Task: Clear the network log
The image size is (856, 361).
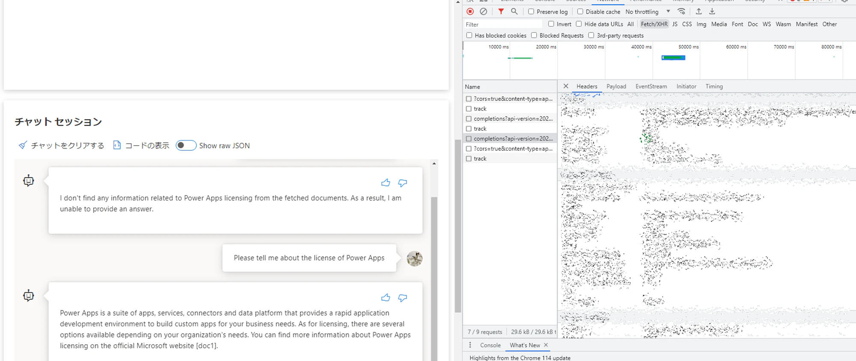Action: pyautogui.click(x=483, y=12)
